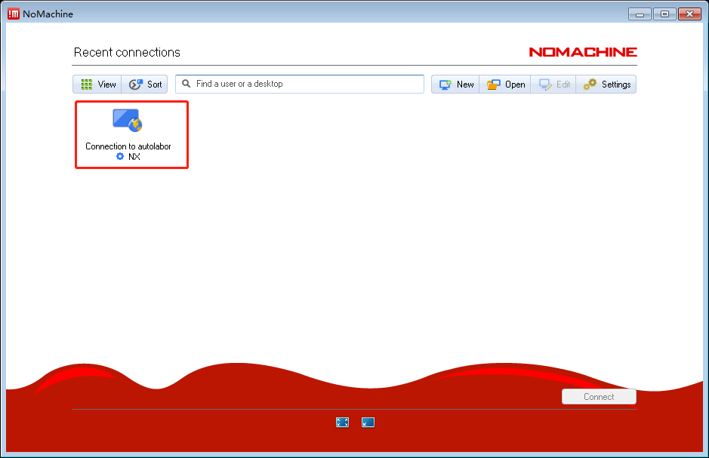This screenshot has height=458, width=709.
Task: Click the magnifier icon in search box
Action: (x=186, y=84)
